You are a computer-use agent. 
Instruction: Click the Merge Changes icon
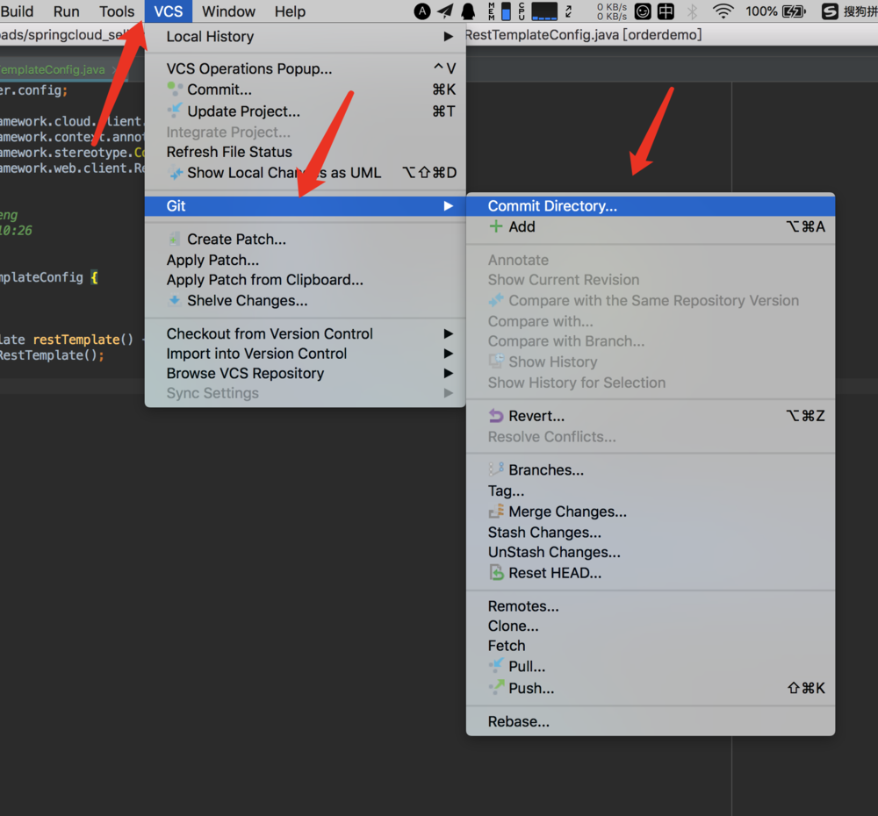click(496, 511)
